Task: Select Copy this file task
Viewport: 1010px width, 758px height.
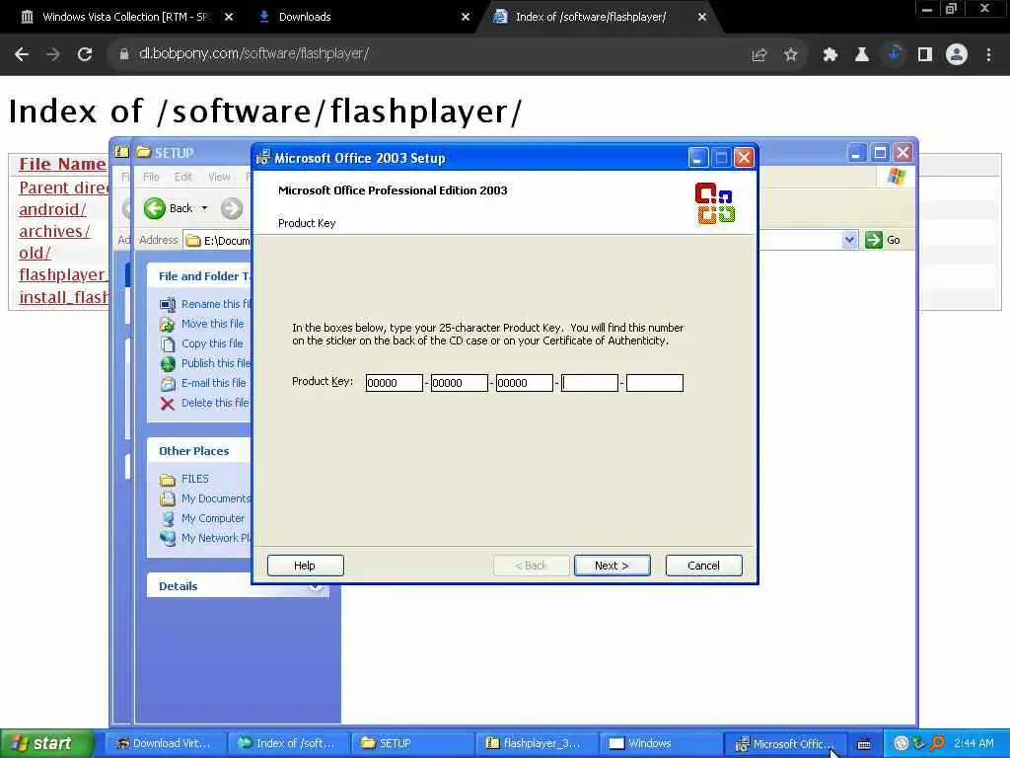Action: tap(212, 343)
